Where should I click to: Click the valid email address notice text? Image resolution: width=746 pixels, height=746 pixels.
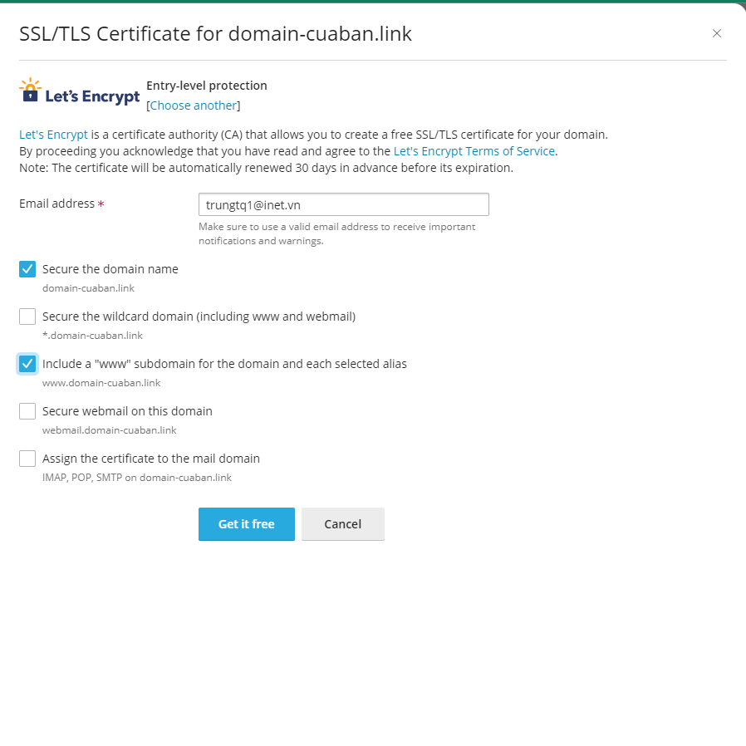pyautogui.click(x=336, y=233)
